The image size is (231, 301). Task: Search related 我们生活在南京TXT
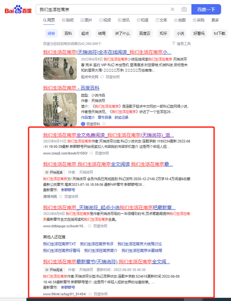tap(60, 244)
